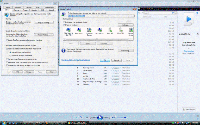Click the Help button in Options
Image resolution: width=200 pixels, height=125 pixels.
coord(51,72)
